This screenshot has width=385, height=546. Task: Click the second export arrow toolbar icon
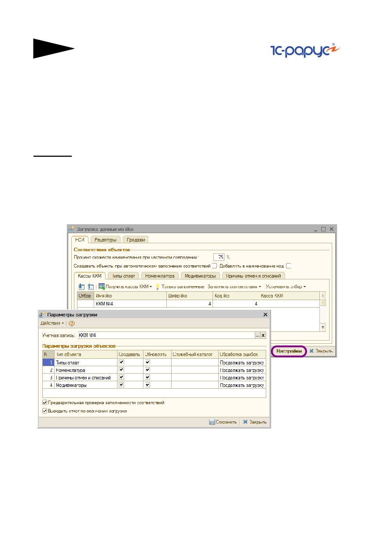91,286
